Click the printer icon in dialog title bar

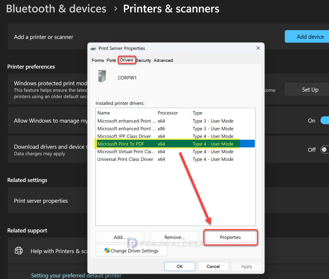click(x=93, y=48)
